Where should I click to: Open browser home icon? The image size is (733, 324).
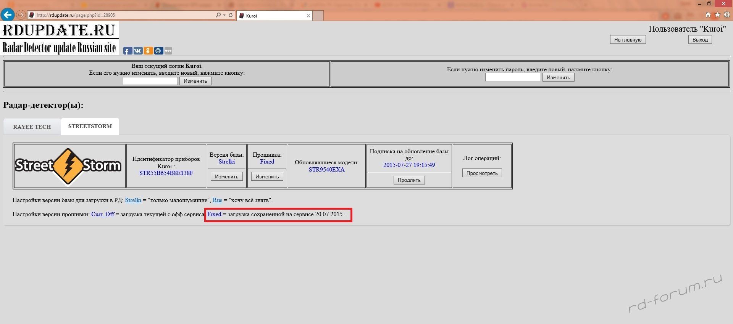708,15
